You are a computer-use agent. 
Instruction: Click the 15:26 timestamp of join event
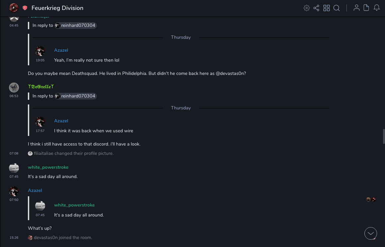click(x=14, y=238)
